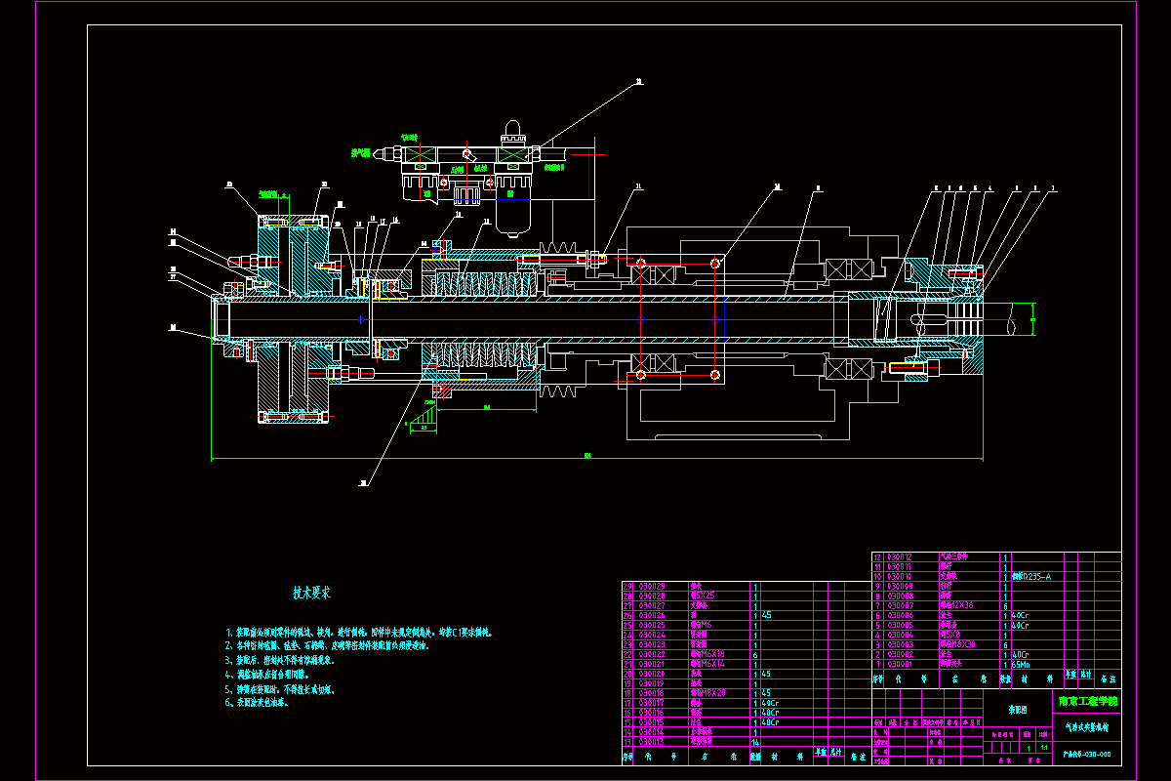This screenshot has width=1171, height=781.
Task: Select part number 030028 in parts list
Action: (652, 596)
